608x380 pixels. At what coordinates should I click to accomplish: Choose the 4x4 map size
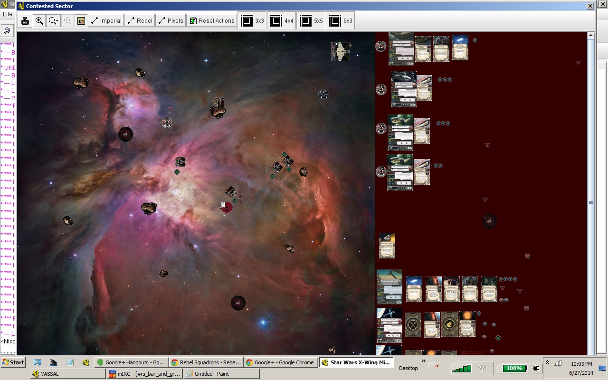pos(281,21)
